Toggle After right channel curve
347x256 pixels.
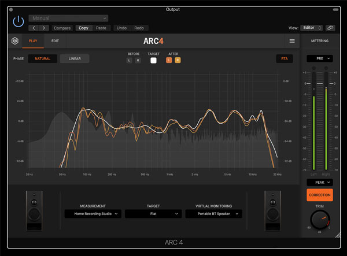[x=178, y=60]
